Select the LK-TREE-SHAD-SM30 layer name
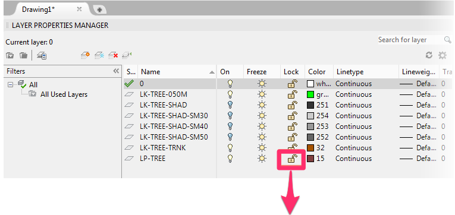455x215 pixels. click(174, 116)
